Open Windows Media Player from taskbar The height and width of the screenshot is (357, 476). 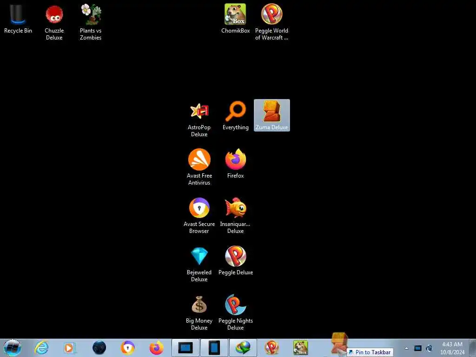point(70,348)
